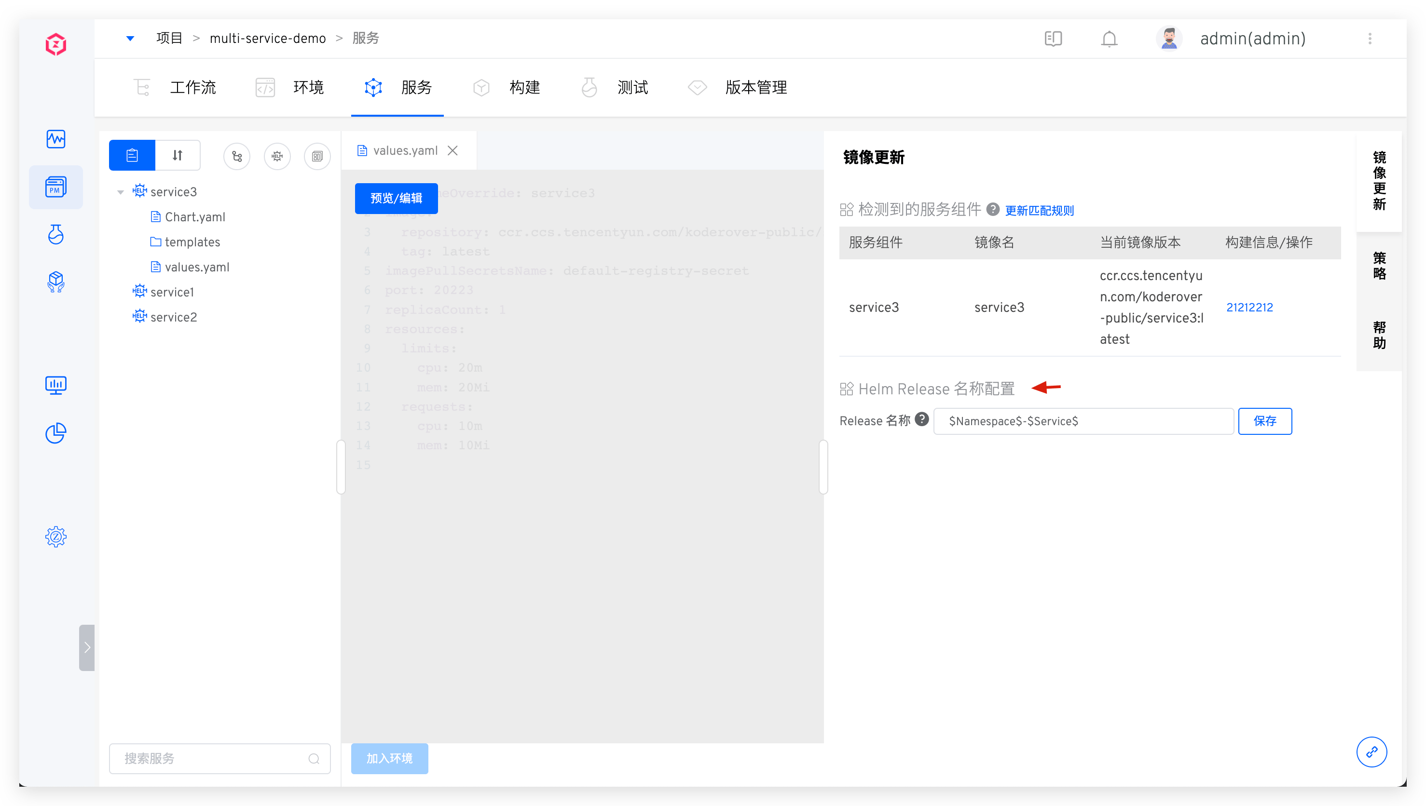Viewport: 1426px width, 806px height.
Task: Click the delivery package icon in the sidebar
Action: click(x=55, y=282)
